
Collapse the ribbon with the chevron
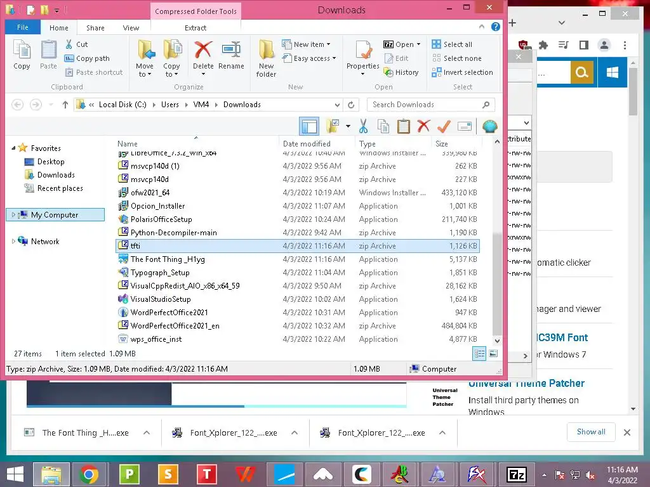(482, 27)
